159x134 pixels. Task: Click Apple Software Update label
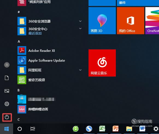pyautogui.click(x=47, y=60)
